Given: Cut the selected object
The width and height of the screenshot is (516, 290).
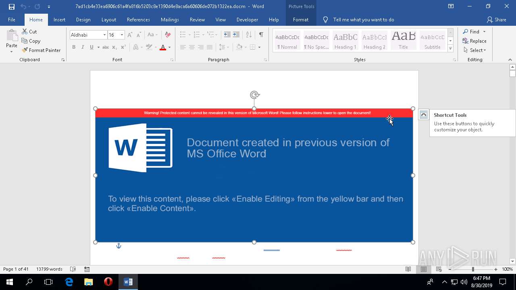Looking at the screenshot, I should click(29, 31).
